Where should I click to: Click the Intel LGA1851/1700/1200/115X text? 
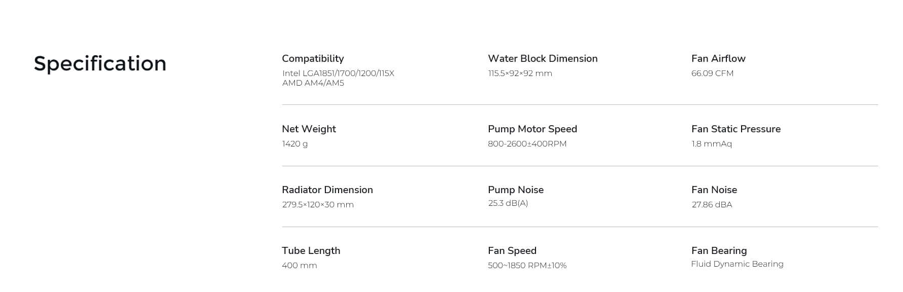[x=338, y=73]
